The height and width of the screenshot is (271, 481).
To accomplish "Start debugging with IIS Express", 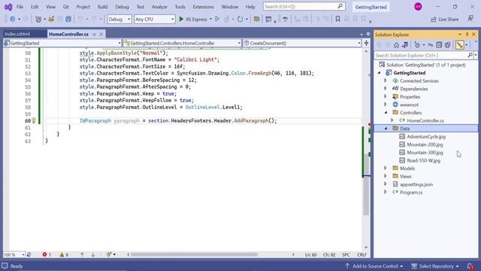I will tap(194, 19).
